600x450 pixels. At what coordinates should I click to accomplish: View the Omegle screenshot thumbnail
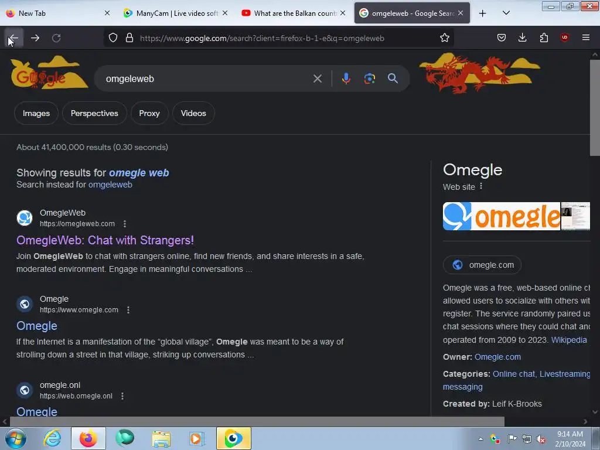click(x=575, y=216)
